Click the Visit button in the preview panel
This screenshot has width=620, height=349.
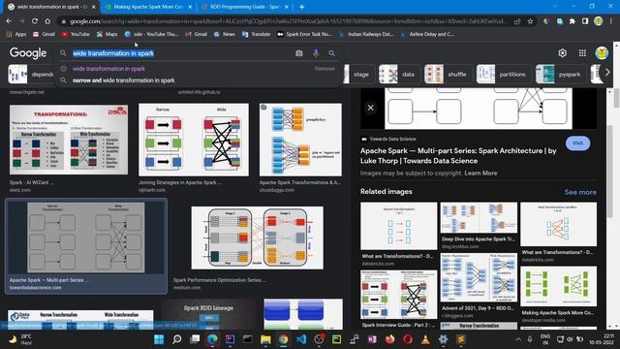coord(577,143)
